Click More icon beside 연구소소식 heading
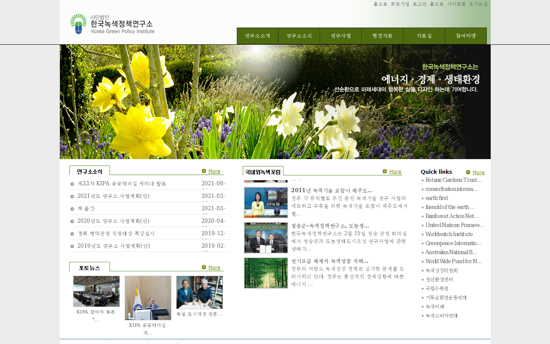 coord(211,171)
